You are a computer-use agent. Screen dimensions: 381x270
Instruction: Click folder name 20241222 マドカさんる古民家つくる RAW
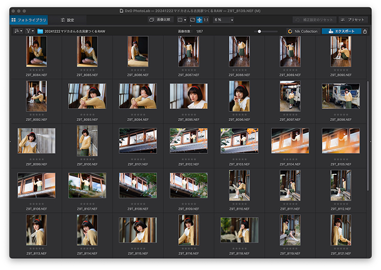pos(75,31)
